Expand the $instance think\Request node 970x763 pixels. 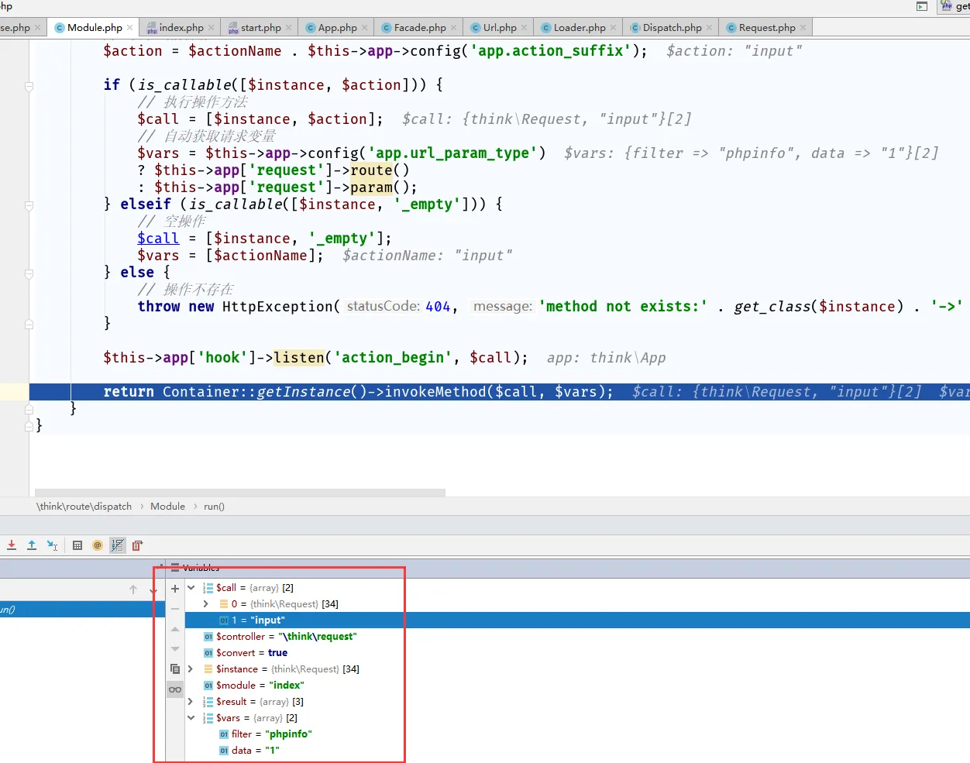tap(191, 669)
